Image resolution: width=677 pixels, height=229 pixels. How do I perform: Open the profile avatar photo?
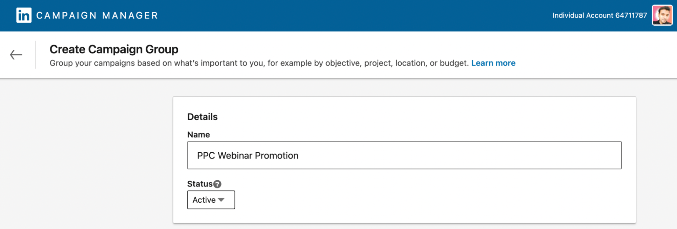pyautogui.click(x=662, y=15)
